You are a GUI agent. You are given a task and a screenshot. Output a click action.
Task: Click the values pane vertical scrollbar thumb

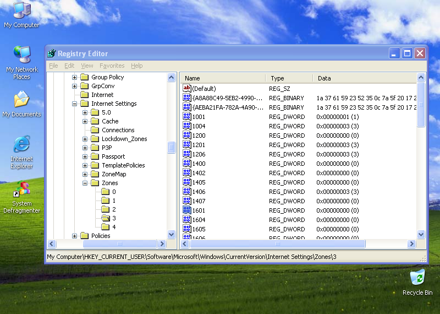(x=421, y=105)
